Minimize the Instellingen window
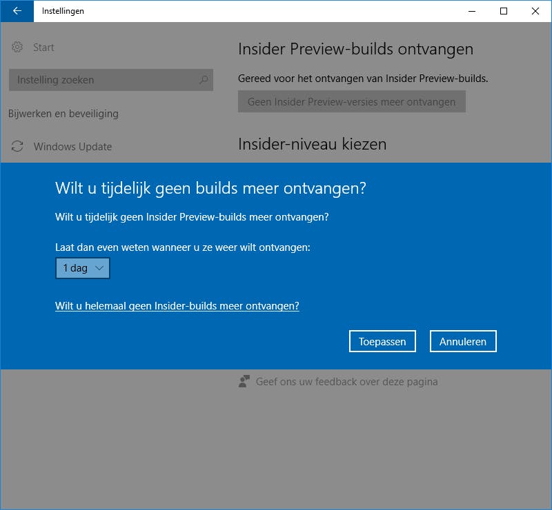The image size is (552, 510). tap(472, 11)
